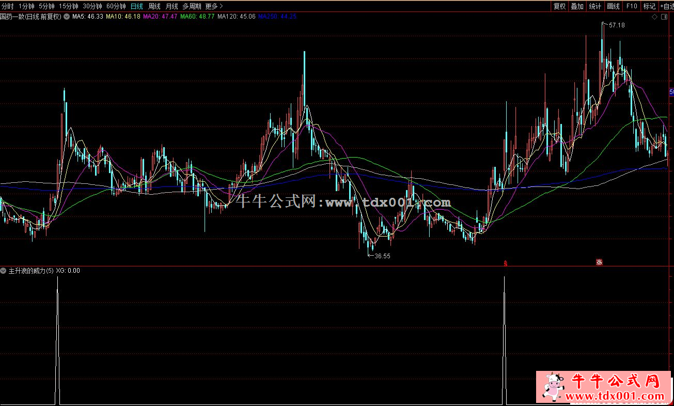The image size is (674, 406).
Task: Toggle the side panel icon at chart top right
Action: coord(664,17)
